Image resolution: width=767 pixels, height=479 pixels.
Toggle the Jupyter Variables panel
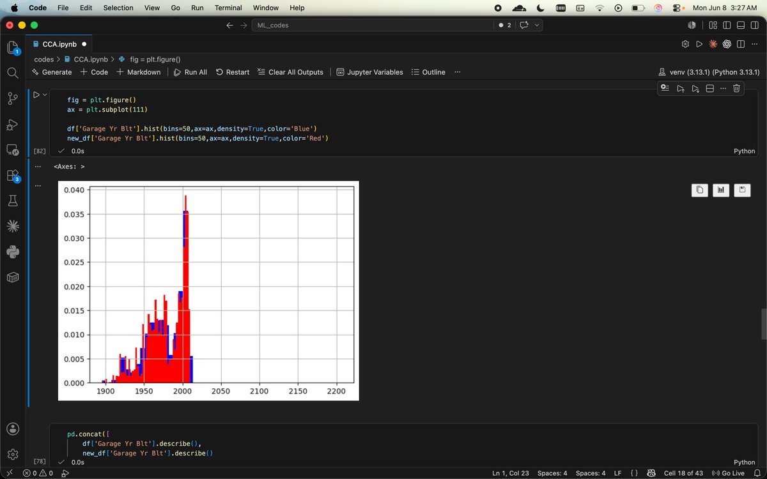click(369, 72)
